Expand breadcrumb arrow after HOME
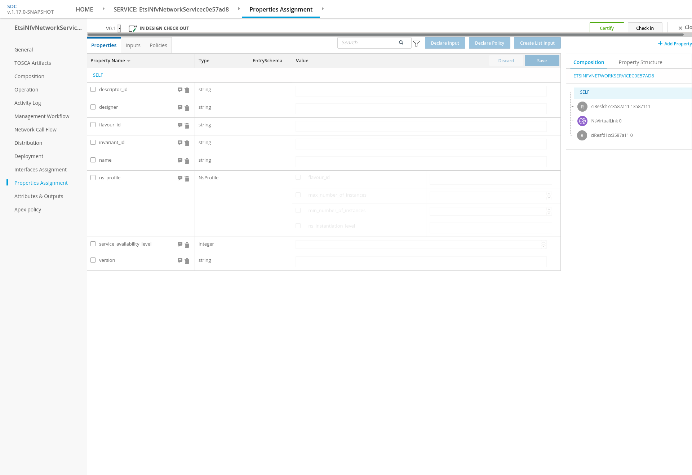The width and height of the screenshot is (692, 475). 103,9
